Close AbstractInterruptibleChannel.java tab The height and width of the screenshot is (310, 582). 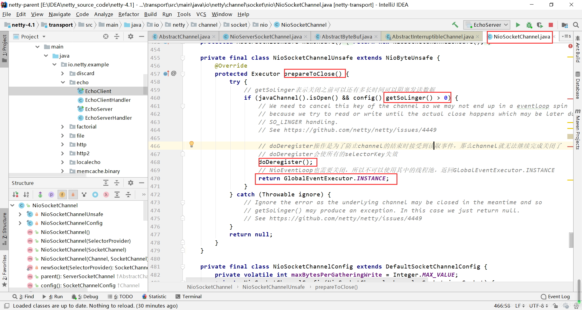478,37
